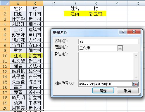The width and height of the screenshot is (145, 112).
Task: Click the Select All corner of the spreadsheet
Action: click(5, 3)
